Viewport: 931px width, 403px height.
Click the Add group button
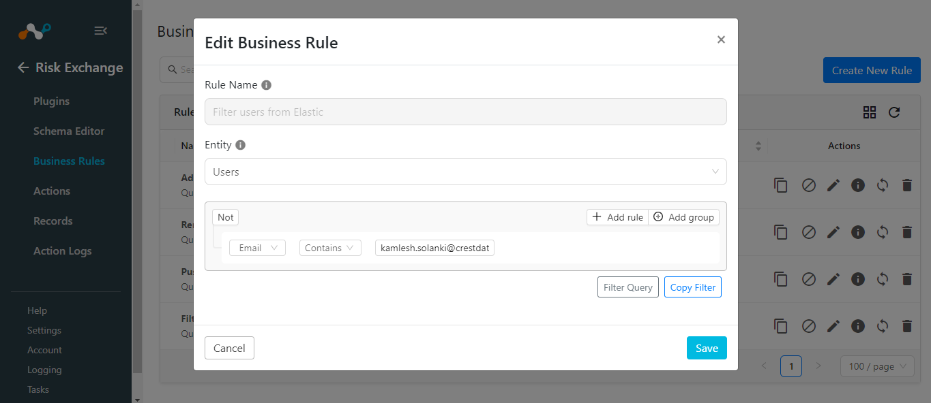coord(683,217)
